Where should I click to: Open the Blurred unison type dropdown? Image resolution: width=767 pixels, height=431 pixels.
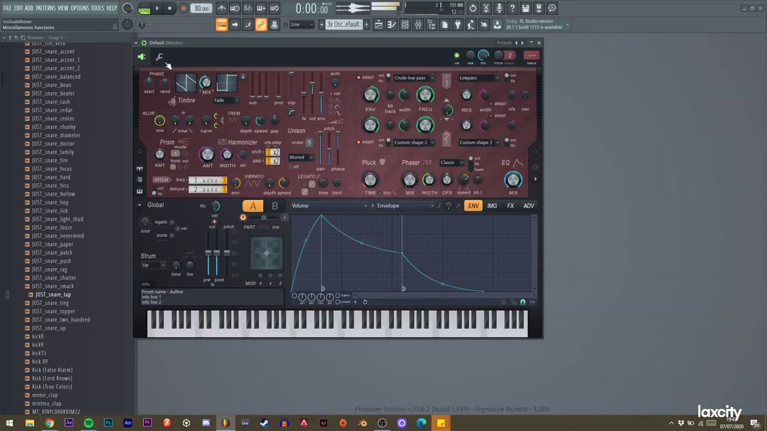click(301, 157)
